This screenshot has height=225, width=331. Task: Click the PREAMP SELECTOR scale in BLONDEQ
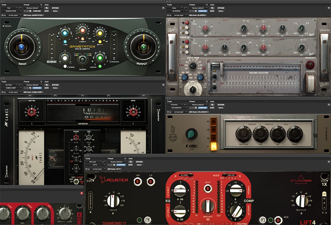pyautogui.click(x=260, y=84)
